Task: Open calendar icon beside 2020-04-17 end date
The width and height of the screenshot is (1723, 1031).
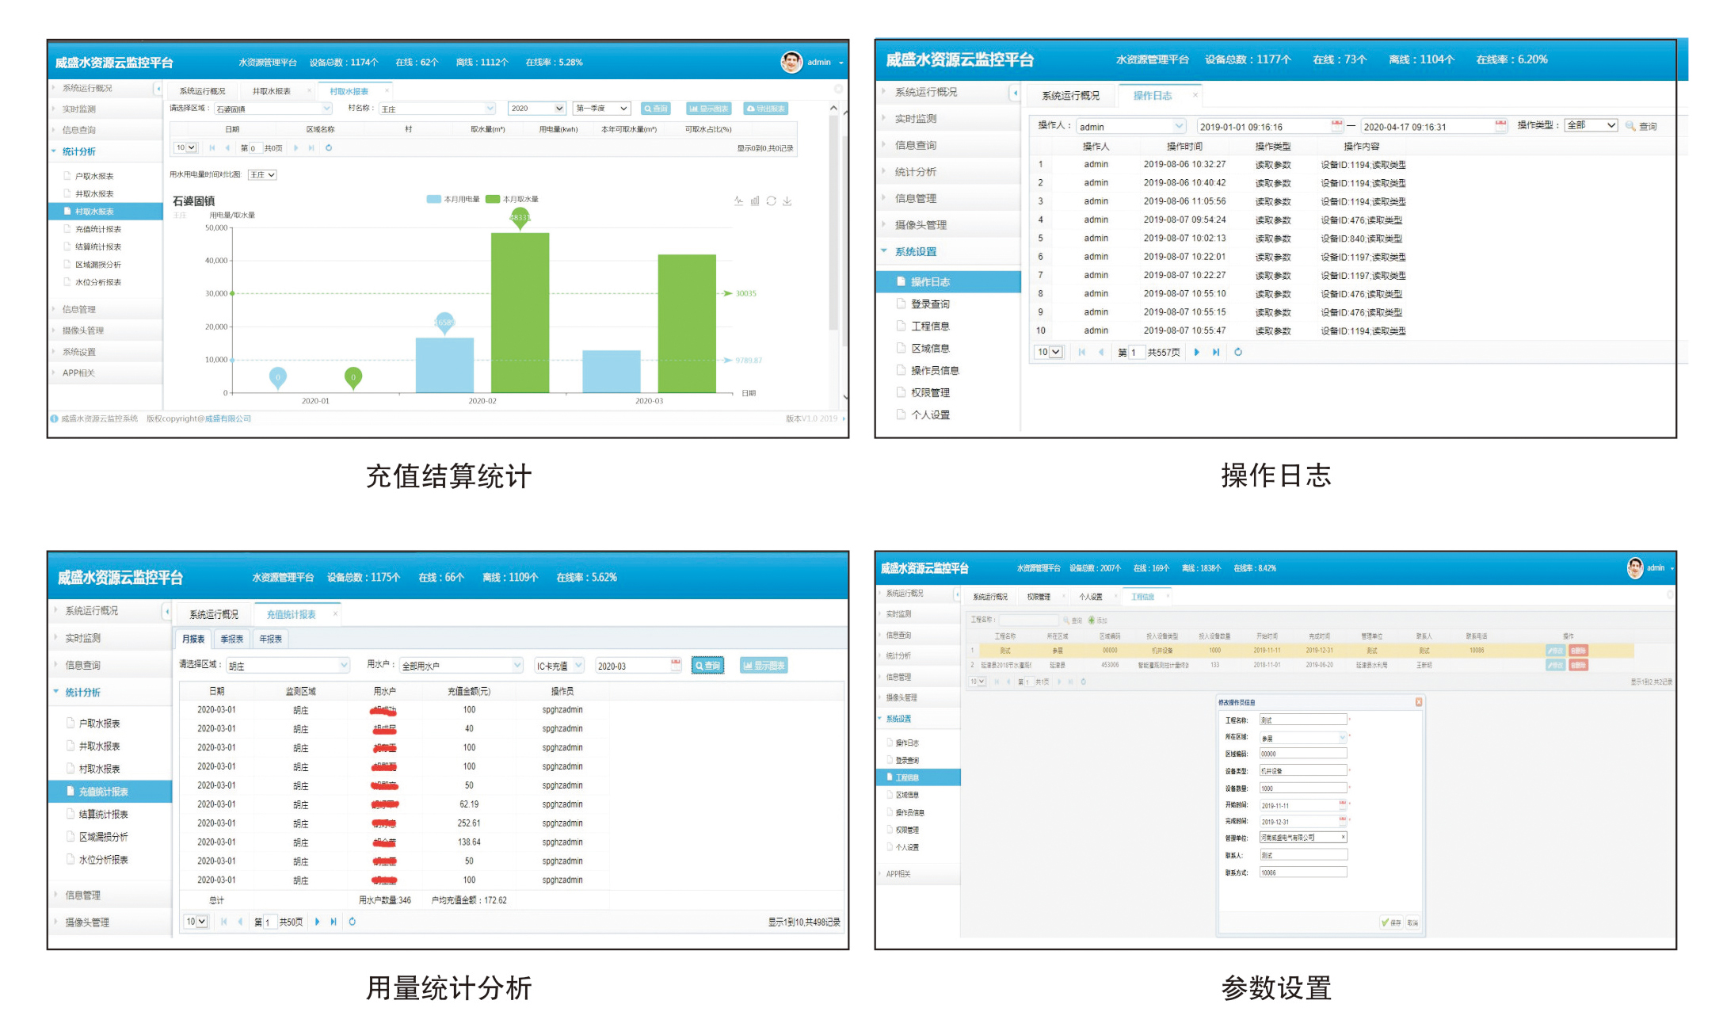Action: [1500, 125]
